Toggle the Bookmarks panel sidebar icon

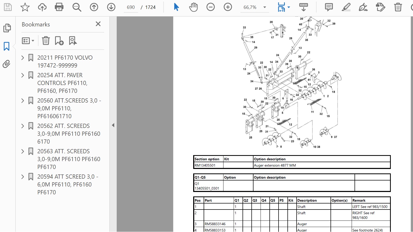pos(7,46)
